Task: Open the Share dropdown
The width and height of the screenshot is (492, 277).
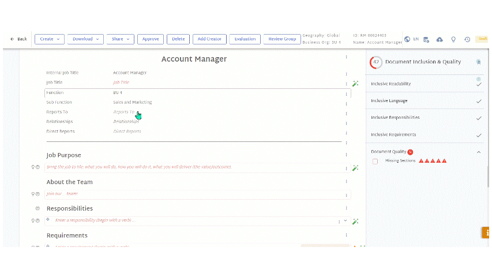Action: tap(120, 39)
